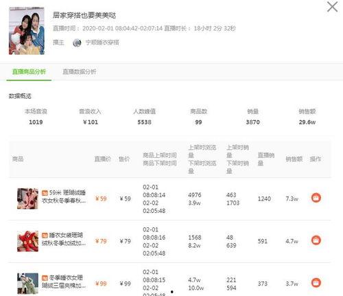Select live sales value 1240

point(264,198)
